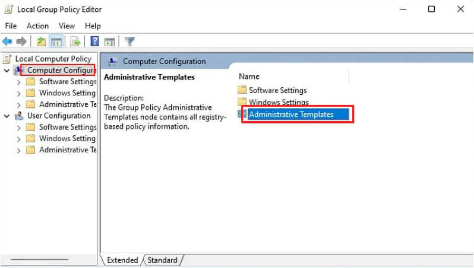Click Software Settings folder icon in list
The width and height of the screenshot is (474, 268).
click(242, 90)
